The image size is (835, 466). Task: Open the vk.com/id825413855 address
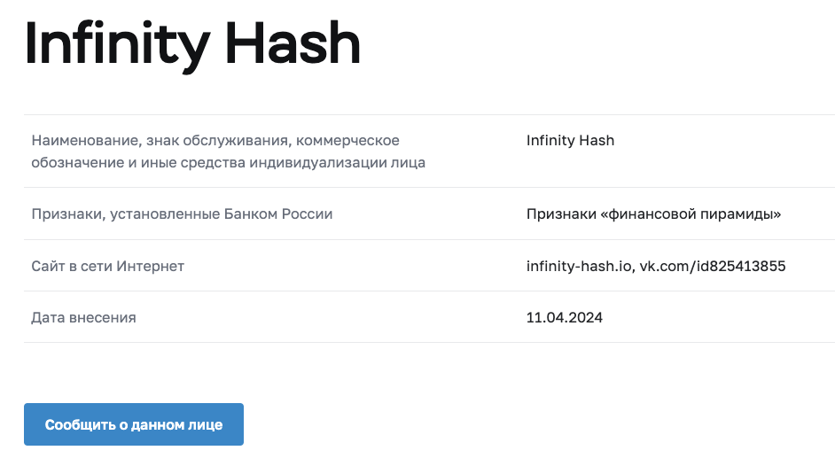(x=712, y=266)
